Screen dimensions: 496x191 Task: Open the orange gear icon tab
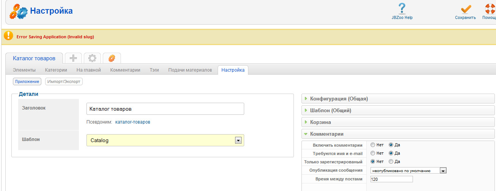(x=111, y=58)
